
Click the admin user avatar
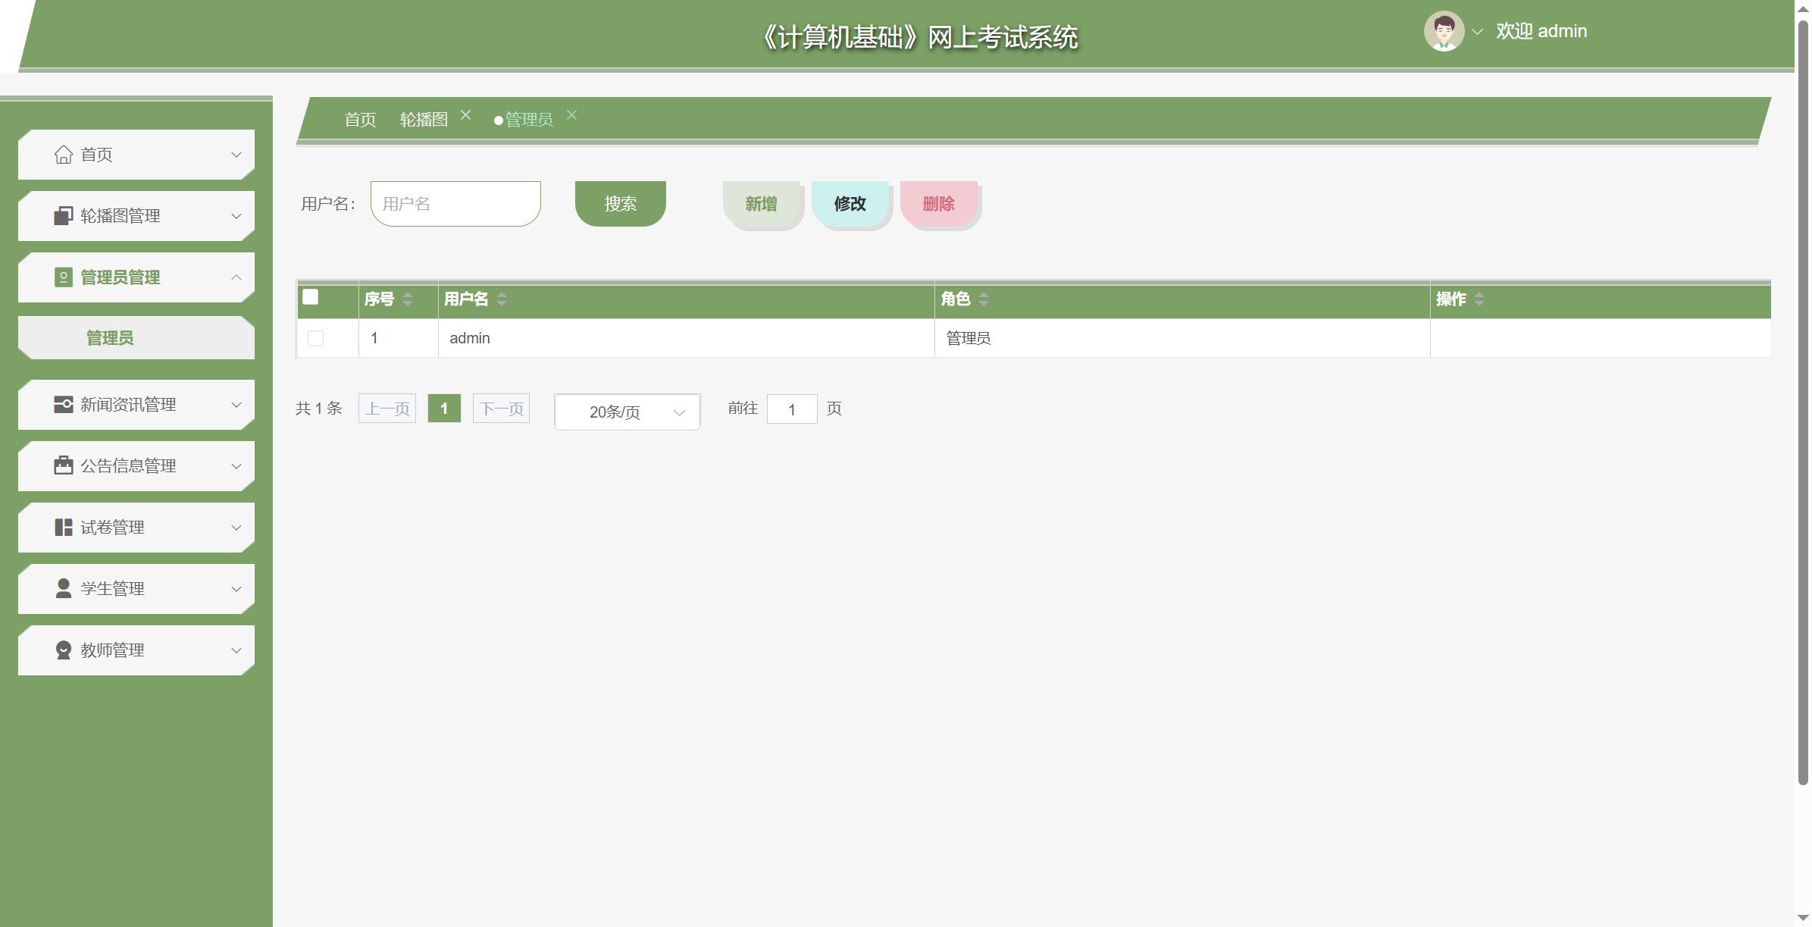pos(1443,32)
